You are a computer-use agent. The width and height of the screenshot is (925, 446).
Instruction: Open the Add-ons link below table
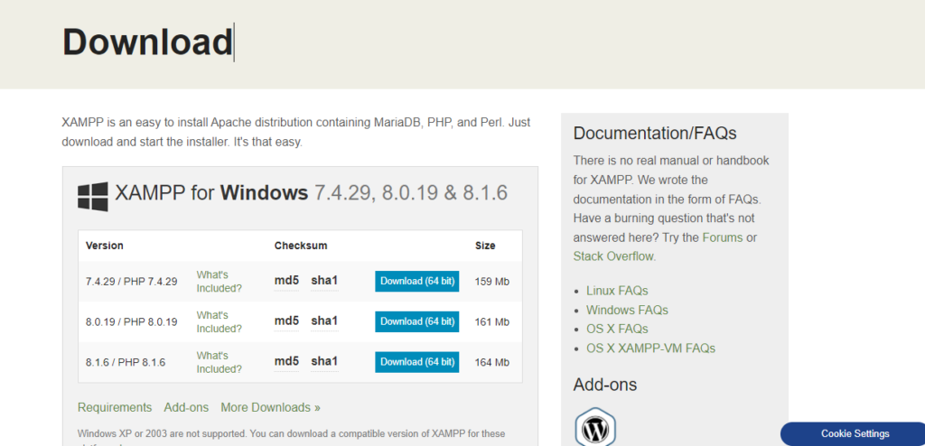tap(186, 408)
